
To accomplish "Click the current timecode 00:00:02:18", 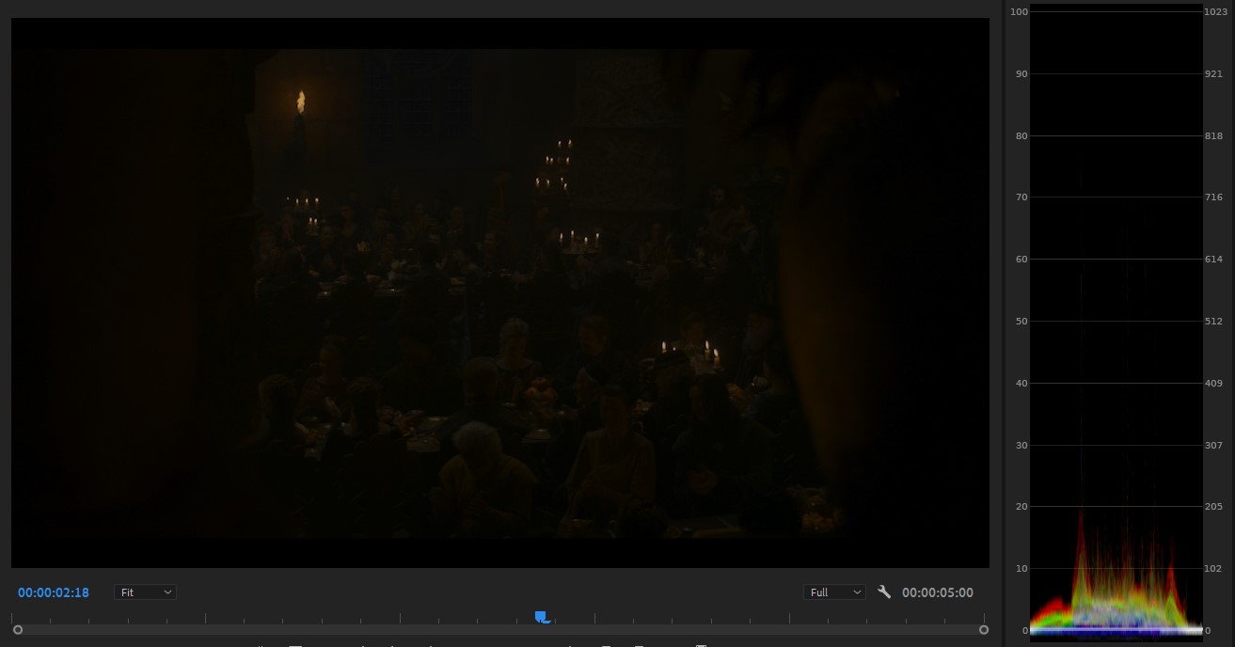I will [54, 592].
